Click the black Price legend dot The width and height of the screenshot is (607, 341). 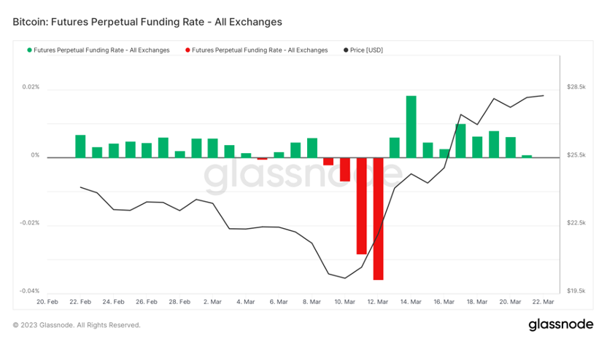click(x=345, y=50)
